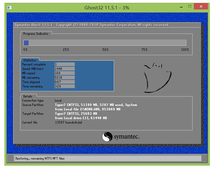This screenshot has height=169, width=213.
Task: Click the Time remaining label
Action: pos(32,87)
